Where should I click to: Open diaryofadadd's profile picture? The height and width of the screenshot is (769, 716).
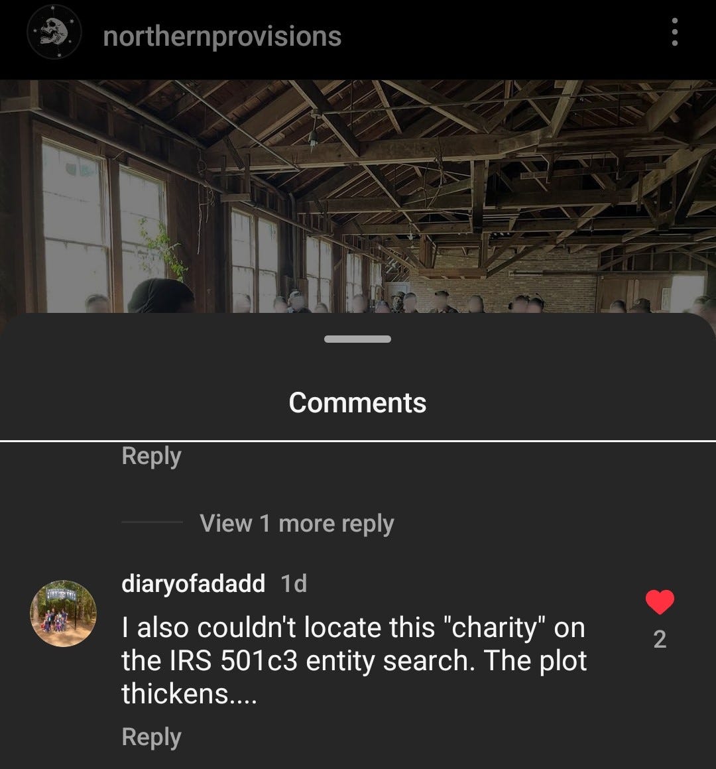[x=64, y=613]
